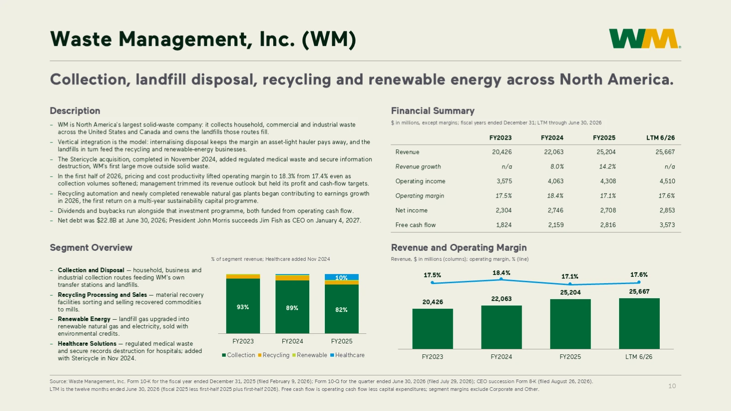This screenshot has width=731, height=411.
Task: Select the slide title 'Waste Management, Inc. (WM)'
Action: tap(203, 39)
